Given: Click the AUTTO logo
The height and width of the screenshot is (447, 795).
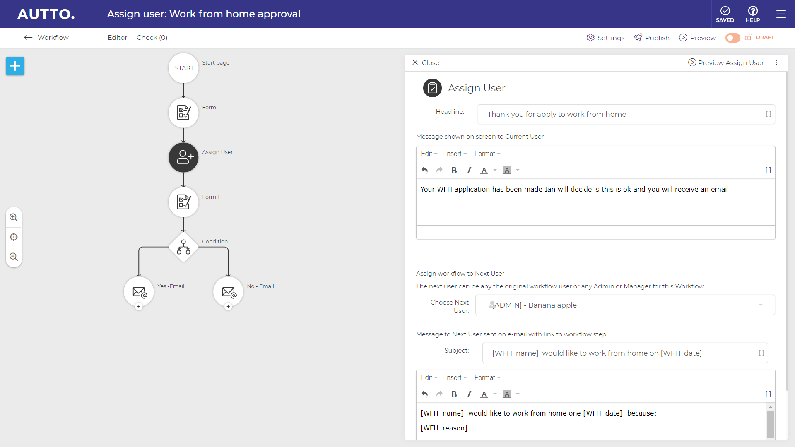Looking at the screenshot, I should pos(46,14).
